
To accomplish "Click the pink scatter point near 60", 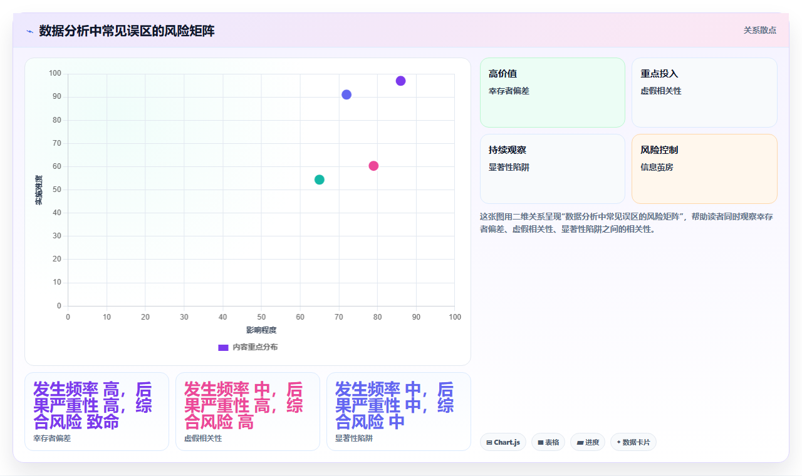I will pos(373,166).
